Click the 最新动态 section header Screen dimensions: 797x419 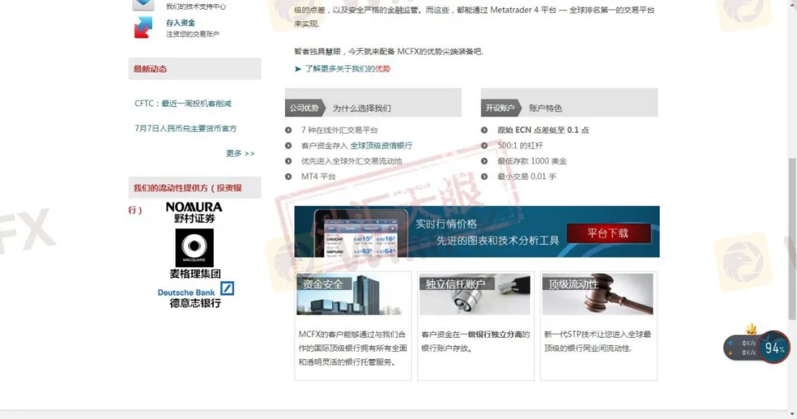coord(195,69)
